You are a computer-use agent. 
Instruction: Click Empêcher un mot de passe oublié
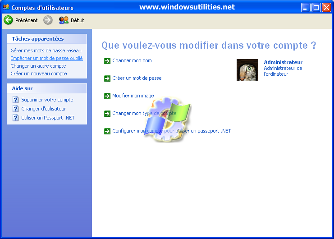[x=46, y=58]
